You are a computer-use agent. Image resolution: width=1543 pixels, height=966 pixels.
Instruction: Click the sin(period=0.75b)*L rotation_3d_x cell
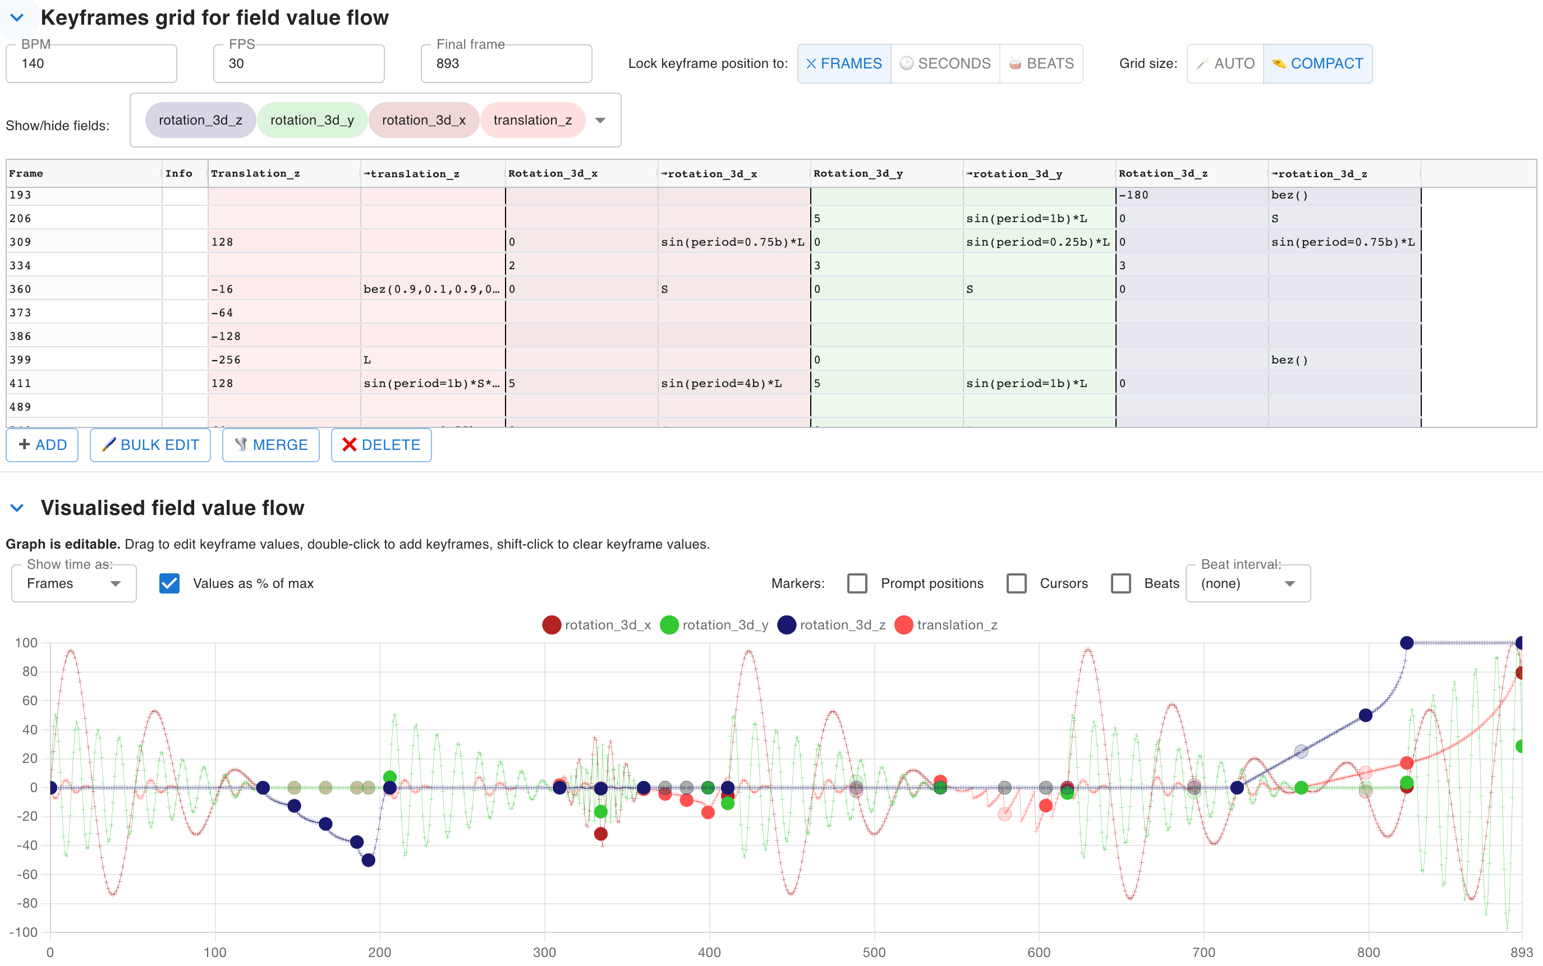click(x=734, y=242)
